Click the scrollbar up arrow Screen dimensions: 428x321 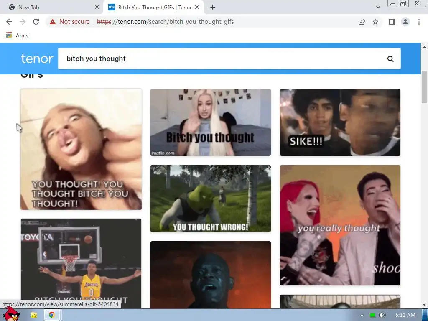424,47
